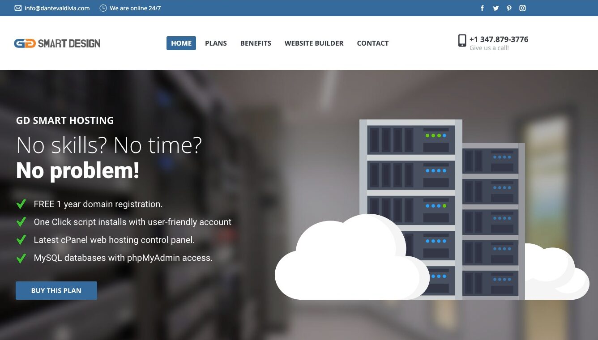Screen dimensions: 598x340
Task: Click the clock icon in top bar
Action: click(103, 8)
